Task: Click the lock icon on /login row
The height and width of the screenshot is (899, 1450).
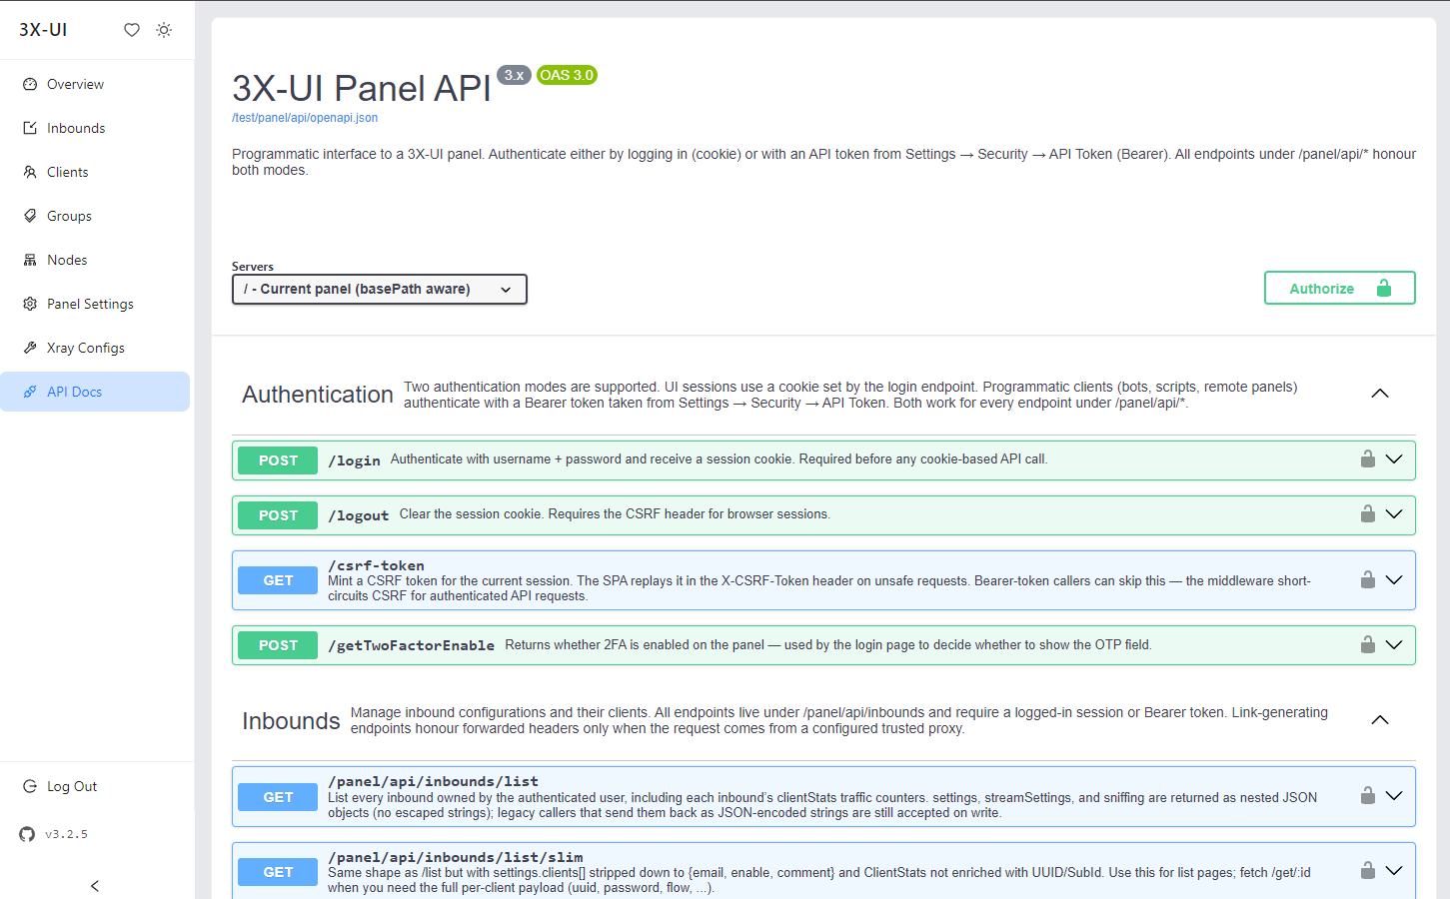Action: (1368, 458)
